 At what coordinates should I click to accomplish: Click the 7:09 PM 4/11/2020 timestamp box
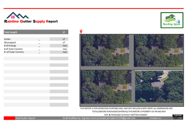[x=178, y=117]
